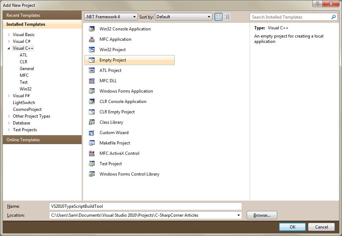This screenshot has width=342, height=236.
Task: Expand the Test Projects tree node
Action: coord(9,130)
